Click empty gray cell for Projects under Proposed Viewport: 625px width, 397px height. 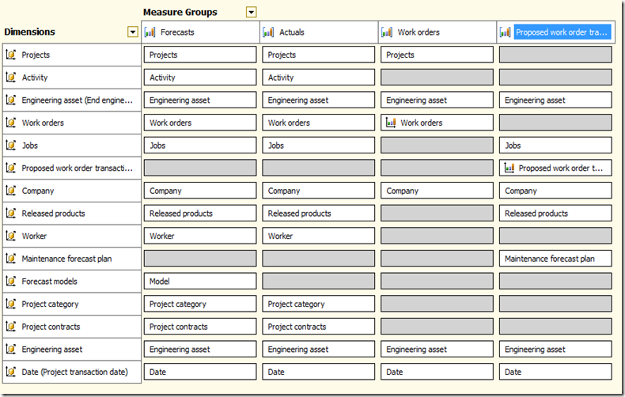pos(555,55)
